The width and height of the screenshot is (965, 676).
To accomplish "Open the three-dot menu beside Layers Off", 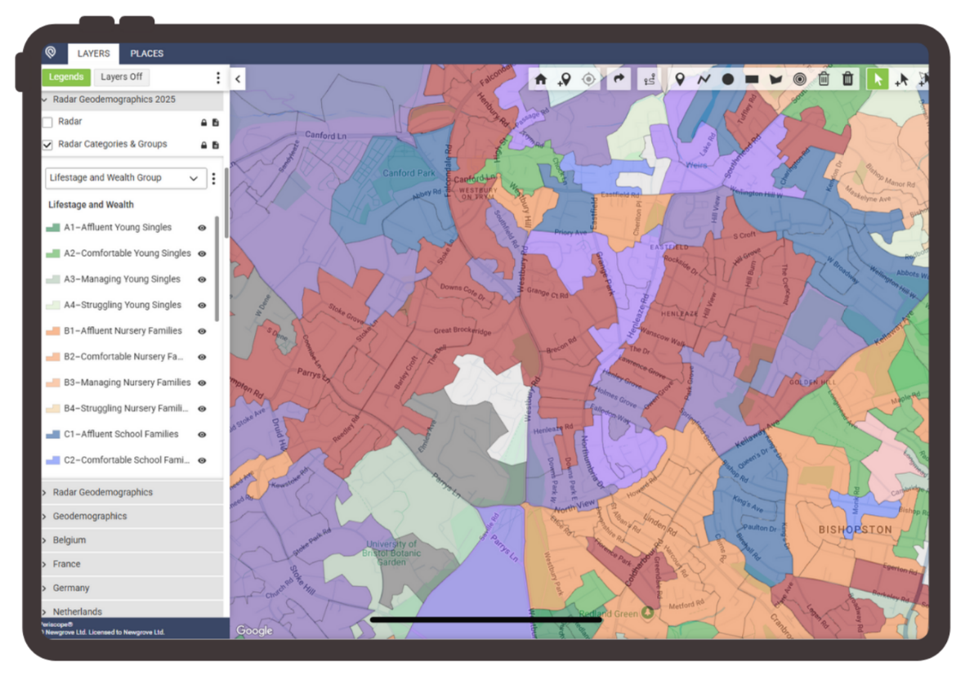I will click(217, 76).
